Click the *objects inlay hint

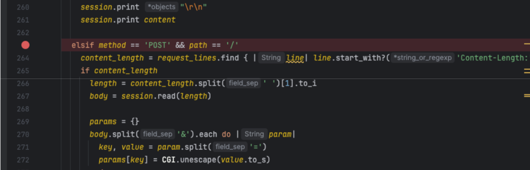(x=162, y=7)
